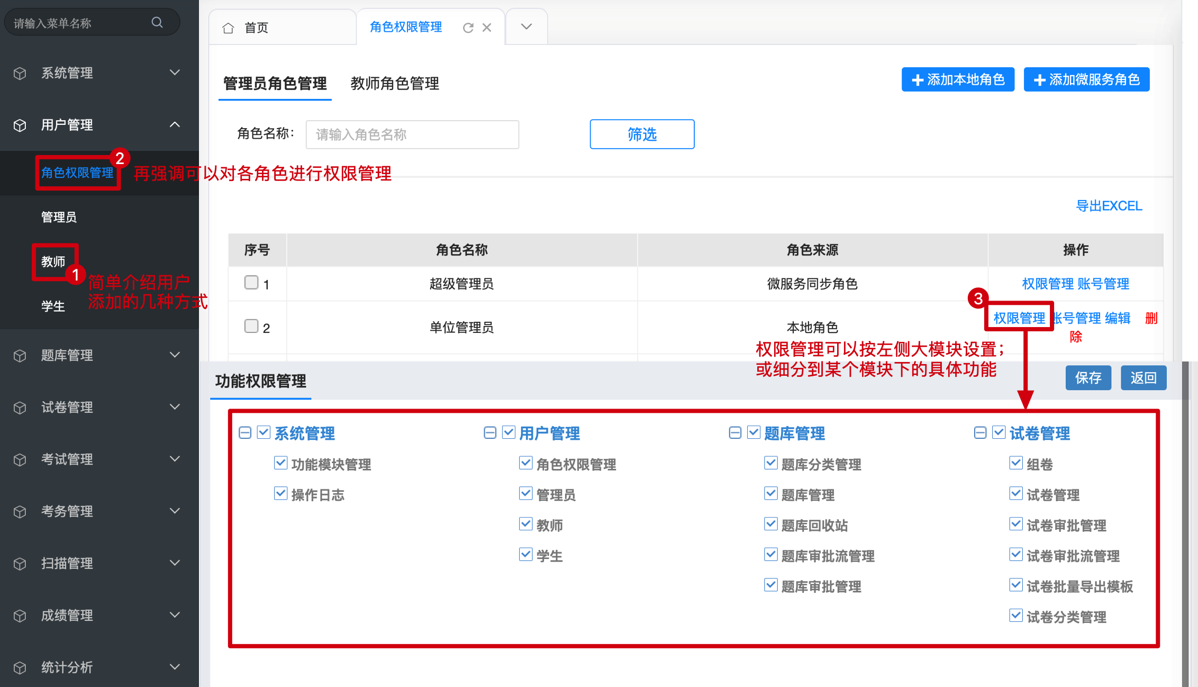Click the cube icon beside 题库管理
This screenshot has height=687, width=1198.
pyautogui.click(x=20, y=356)
